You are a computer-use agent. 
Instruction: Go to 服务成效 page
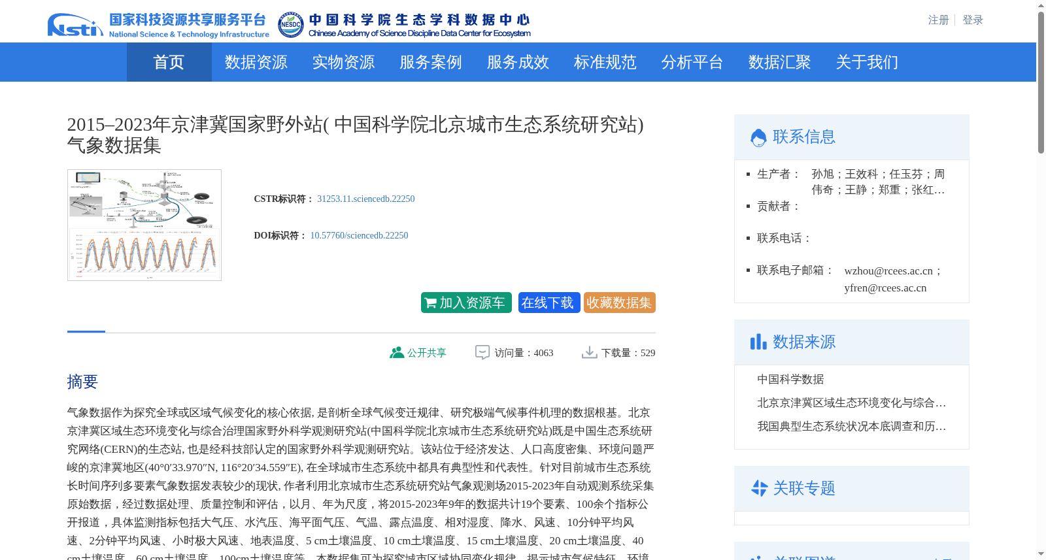(x=518, y=62)
